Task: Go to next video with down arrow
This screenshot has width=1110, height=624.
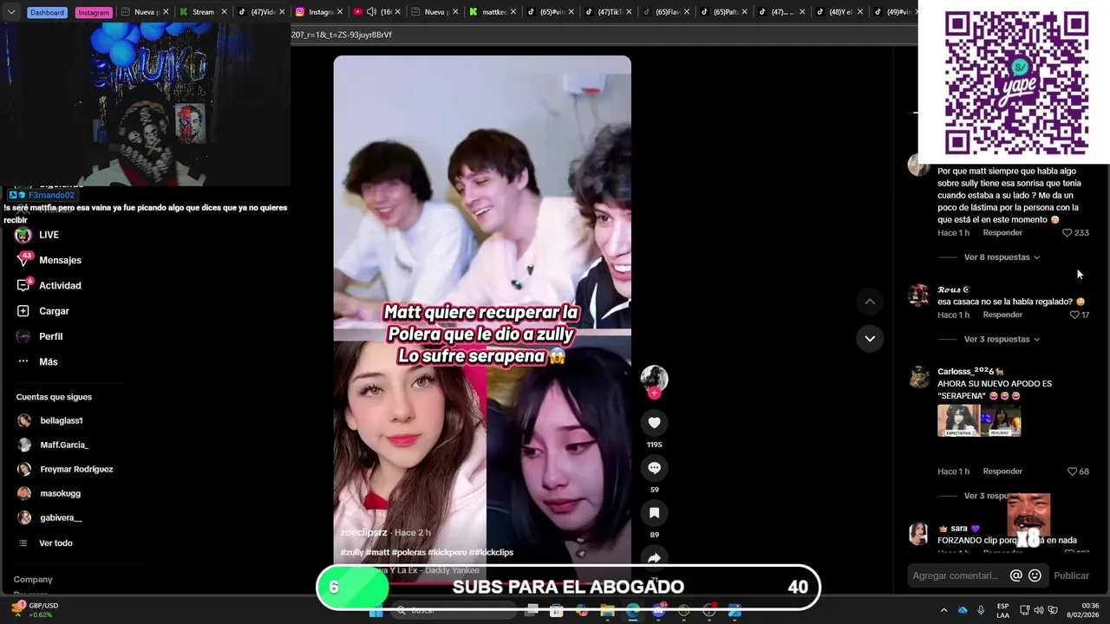Action: [870, 338]
